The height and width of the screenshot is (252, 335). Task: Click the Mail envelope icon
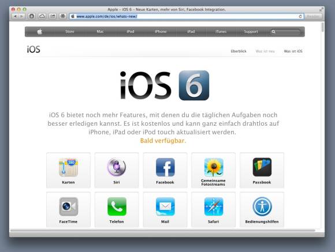[x=165, y=206]
